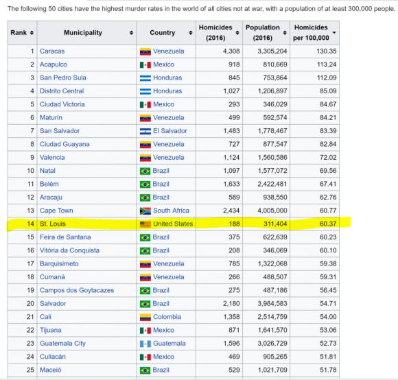Click the Mexico flag in Acapulco row

tap(145, 65)
